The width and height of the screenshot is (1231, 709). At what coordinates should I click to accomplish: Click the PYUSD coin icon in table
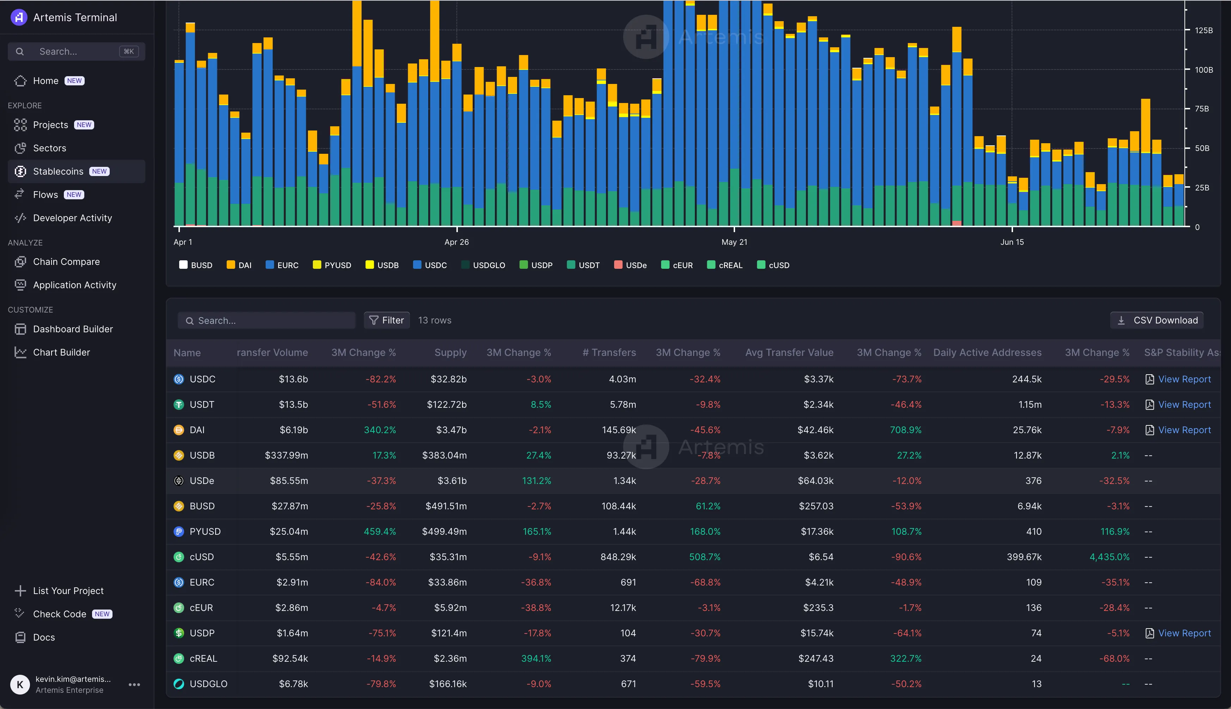tap(179, 532)
